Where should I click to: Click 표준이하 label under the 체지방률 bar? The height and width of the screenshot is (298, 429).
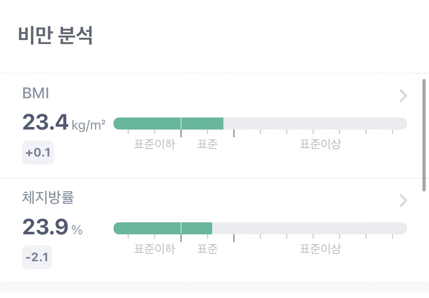tap(155, 249)
